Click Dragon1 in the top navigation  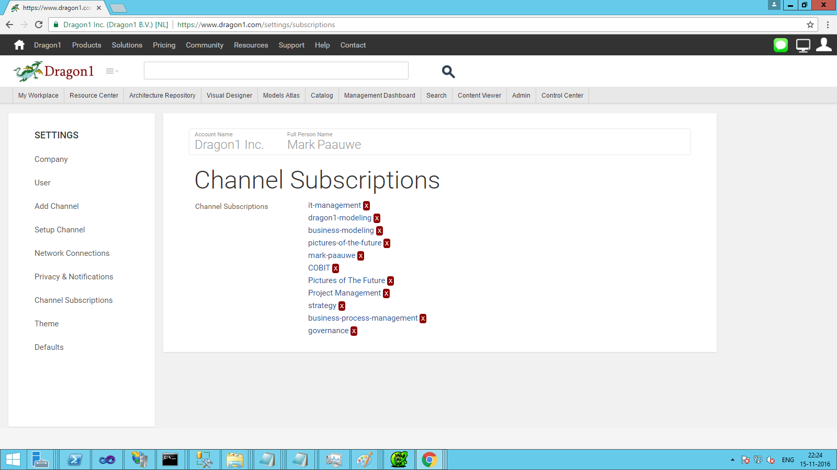[x=48, y=45]
